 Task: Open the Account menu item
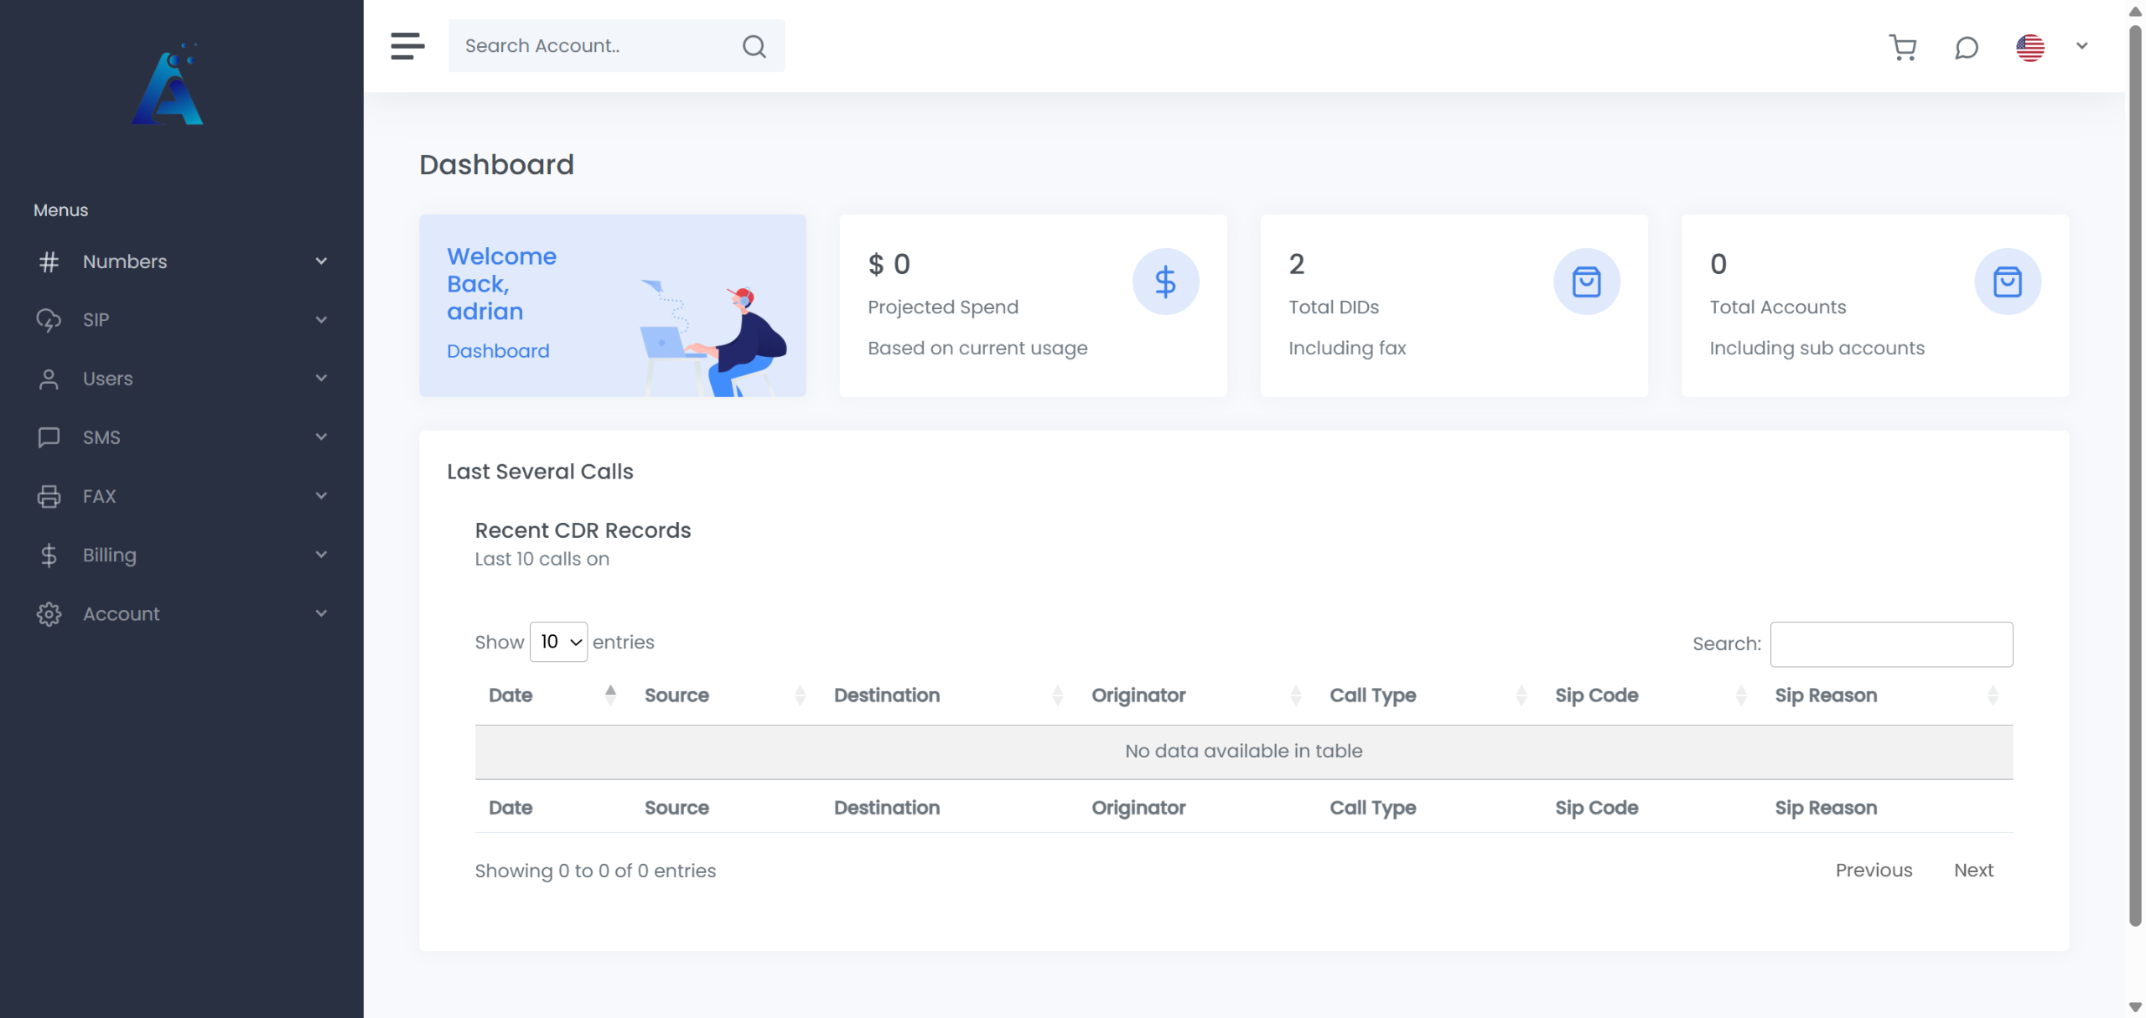(x=121, y=613)
